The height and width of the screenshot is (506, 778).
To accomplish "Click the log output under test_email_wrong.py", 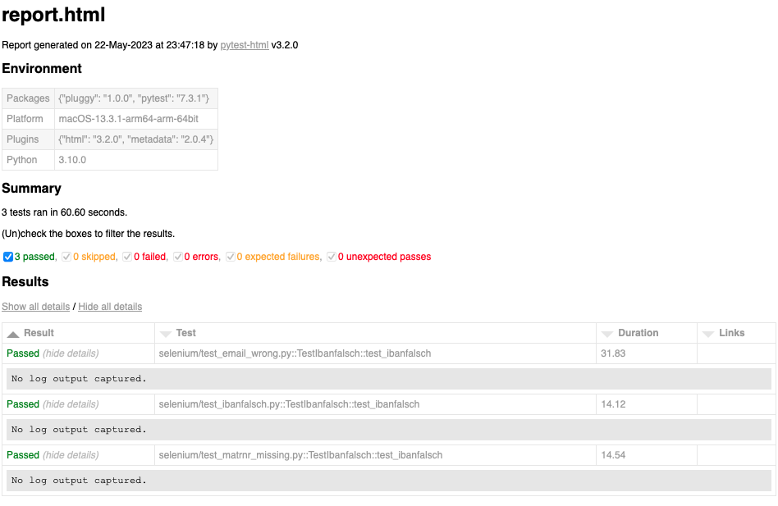I will 389,379.
